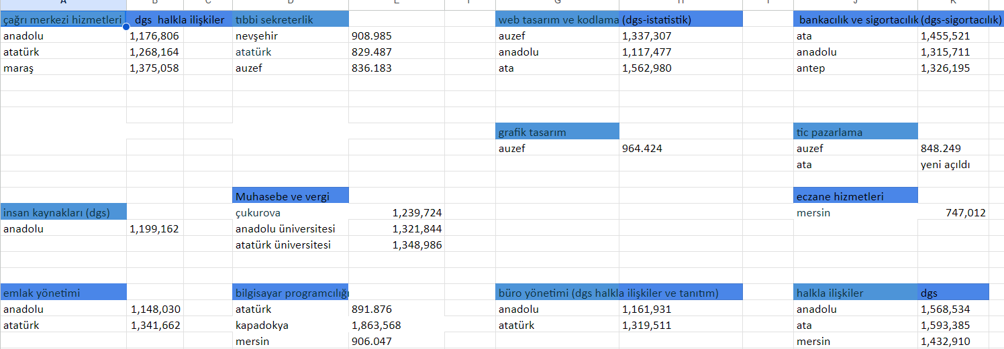Viewport: 1004px width, 349px height.
Task: Click the cell containing 1,319,511
Action: tap(681, 325)
